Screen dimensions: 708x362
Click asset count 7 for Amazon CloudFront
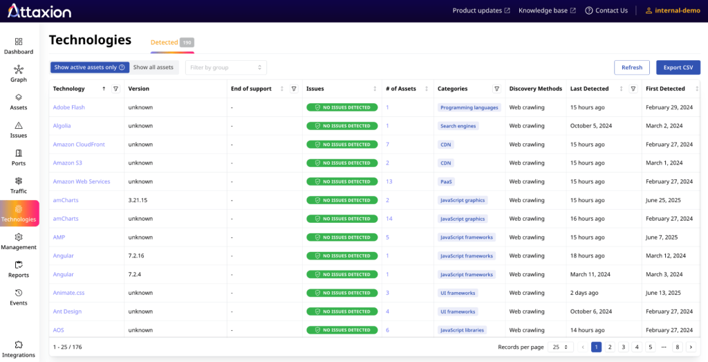pos(387,145)
